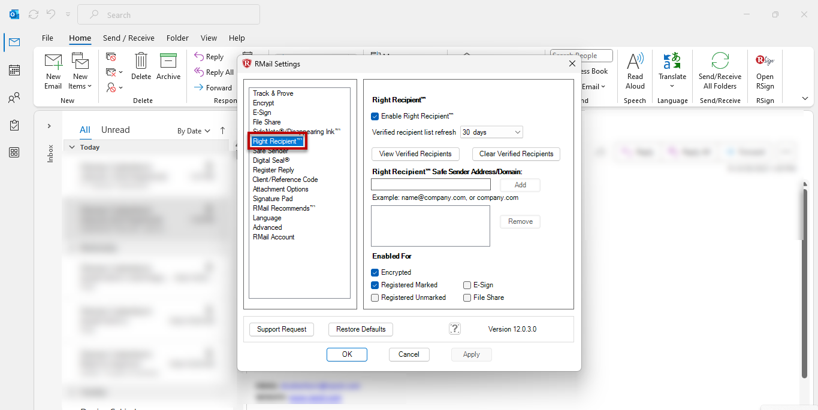
Task: Open the By Date sort dropdown
Action: coord(194,130)
